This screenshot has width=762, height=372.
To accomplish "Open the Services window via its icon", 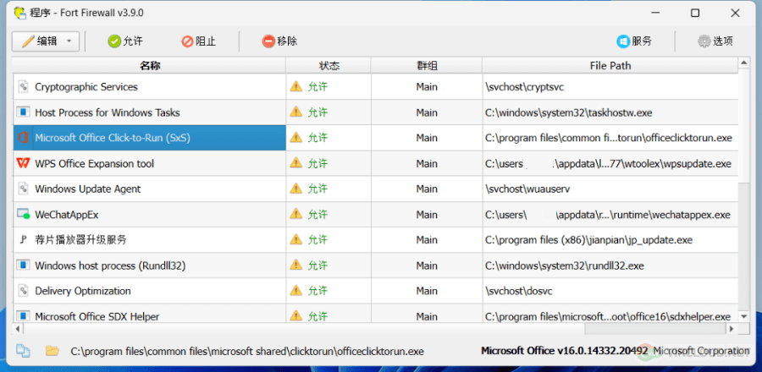I will pos(623,41).
